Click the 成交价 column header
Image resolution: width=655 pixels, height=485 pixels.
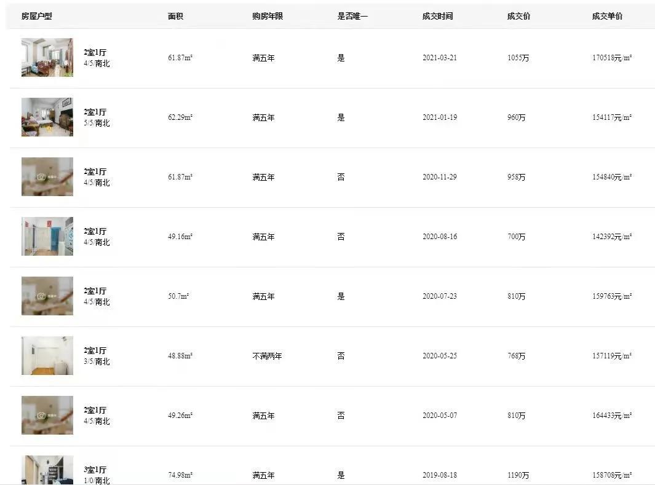(x=518, y=16)
